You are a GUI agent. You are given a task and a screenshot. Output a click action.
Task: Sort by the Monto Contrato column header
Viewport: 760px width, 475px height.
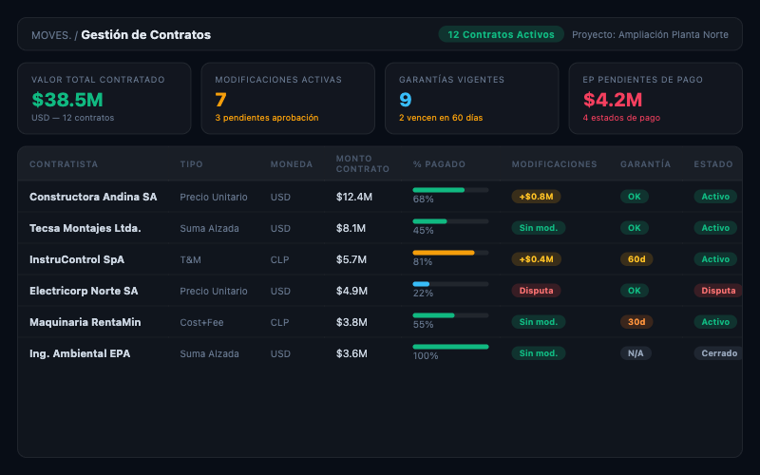[363, 164]
